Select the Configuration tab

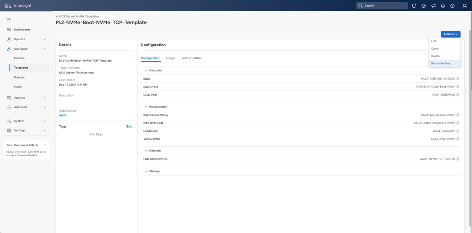pos(150,58)
